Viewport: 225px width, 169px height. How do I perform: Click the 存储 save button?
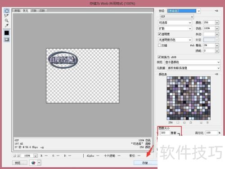145,163
